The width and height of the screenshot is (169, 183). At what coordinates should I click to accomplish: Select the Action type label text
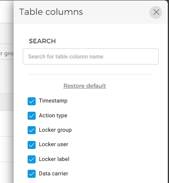click(53, 116)
